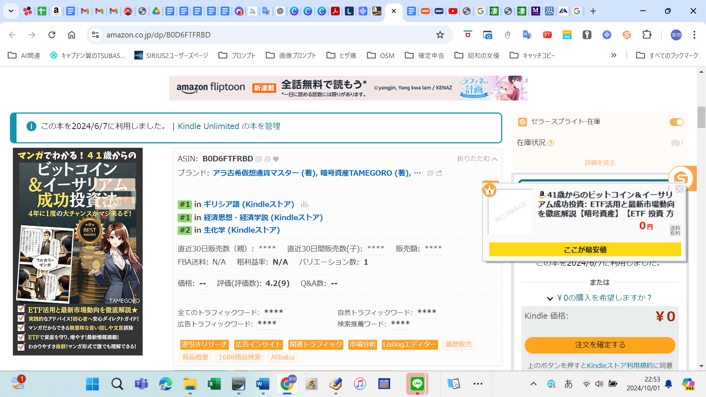Open 市場分析 tool

(363, 344)
